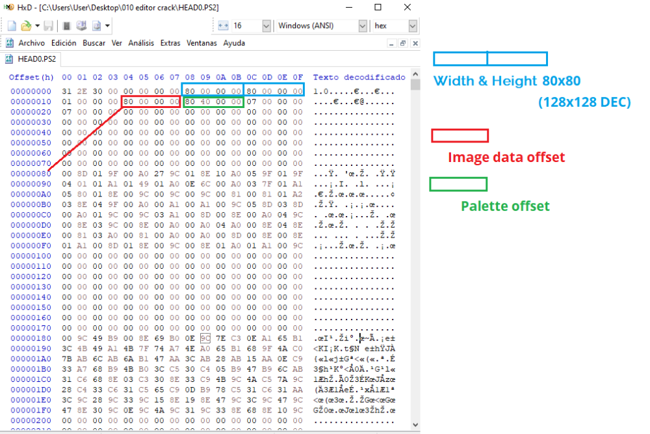650x434 pixels.
Task: Click the Save disk icon
Action: 49,26
